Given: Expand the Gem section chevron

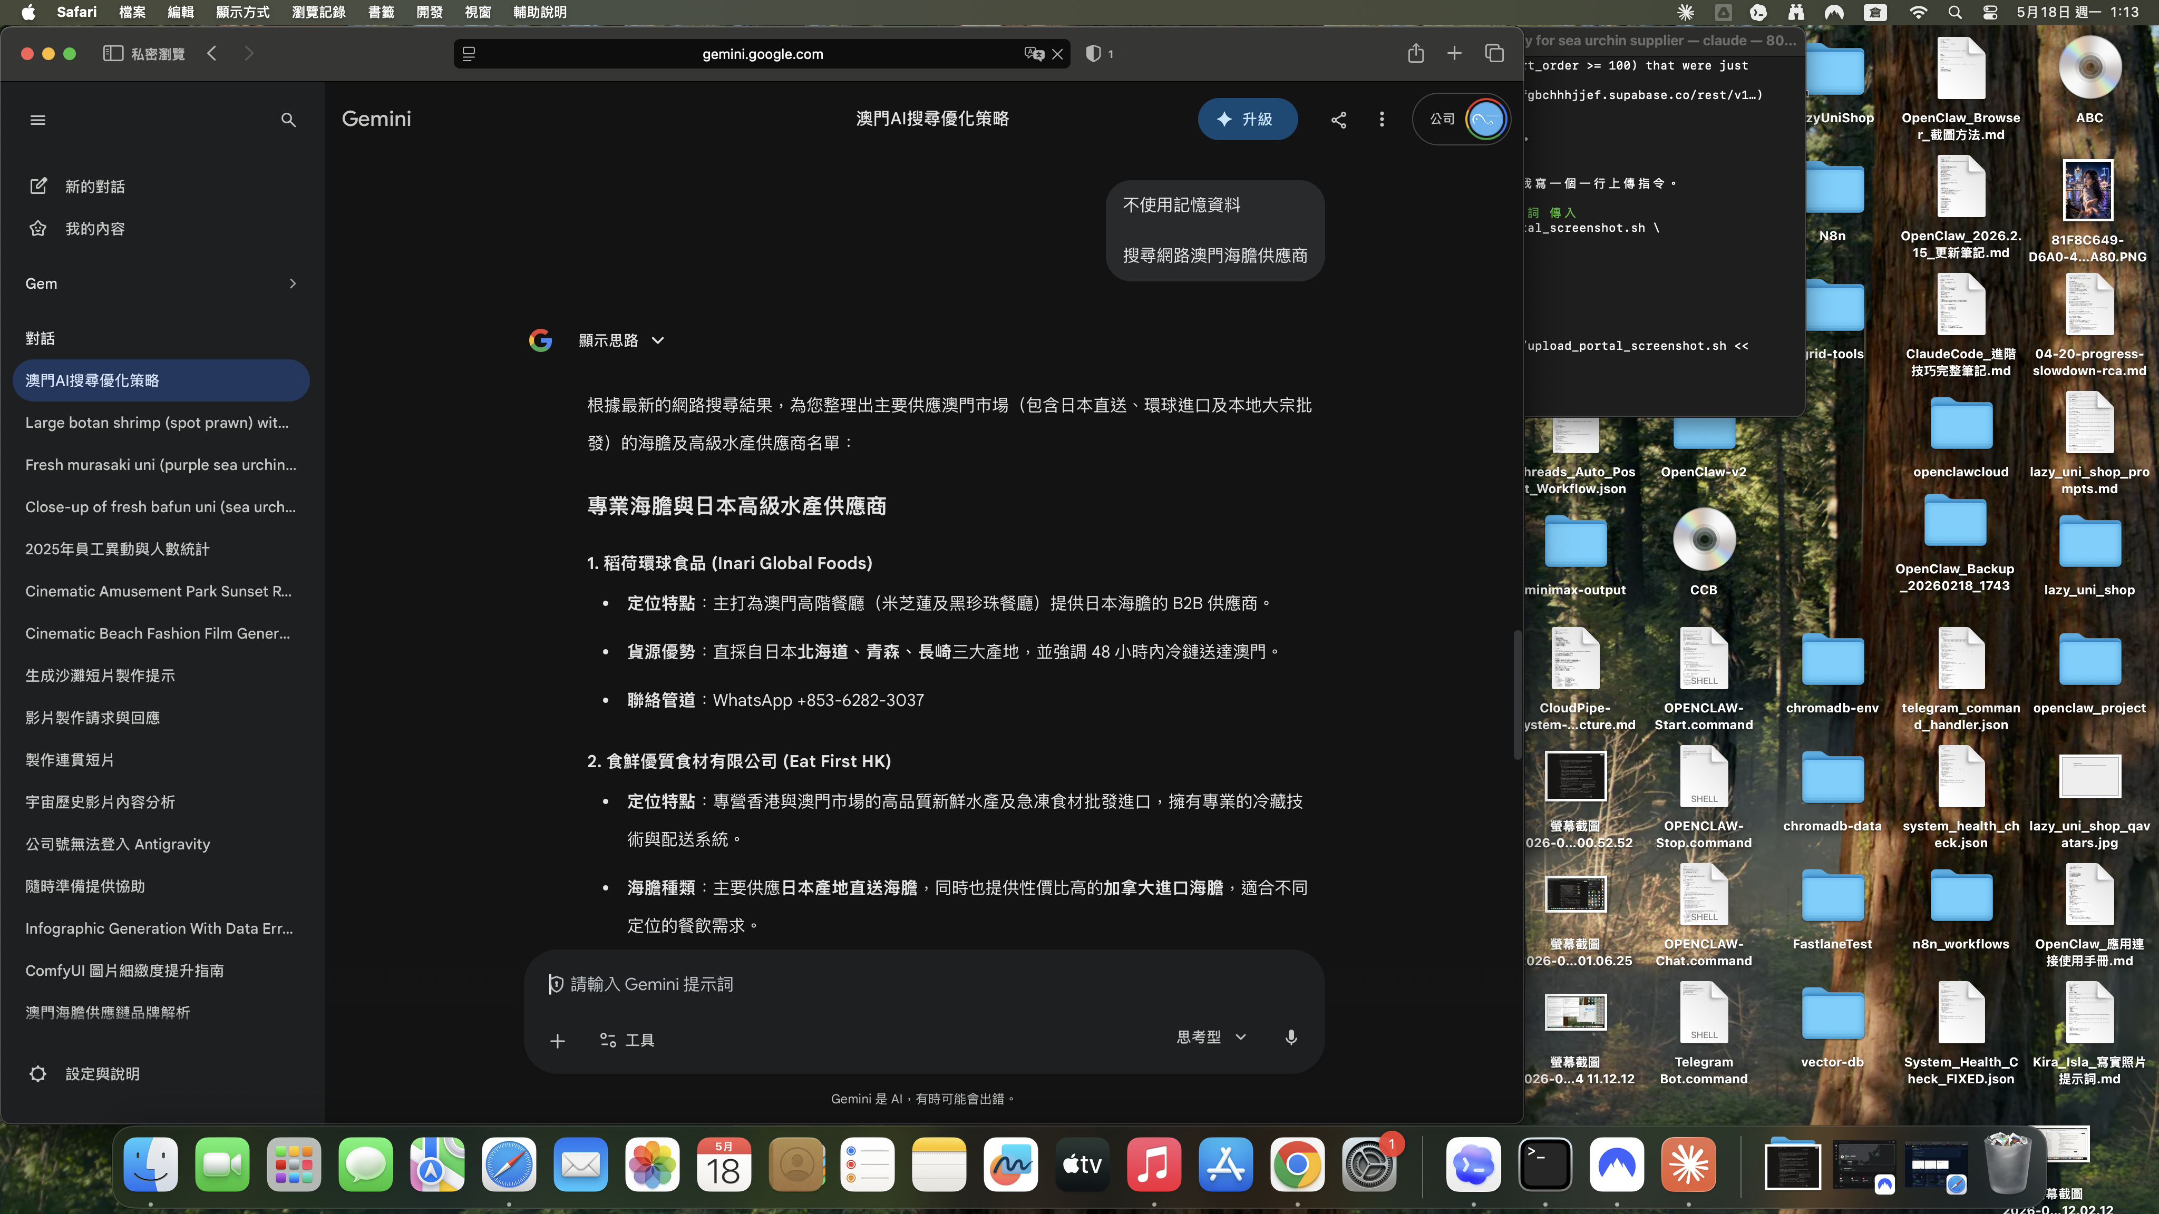Looking at the screenshot, I should [293, 283].
